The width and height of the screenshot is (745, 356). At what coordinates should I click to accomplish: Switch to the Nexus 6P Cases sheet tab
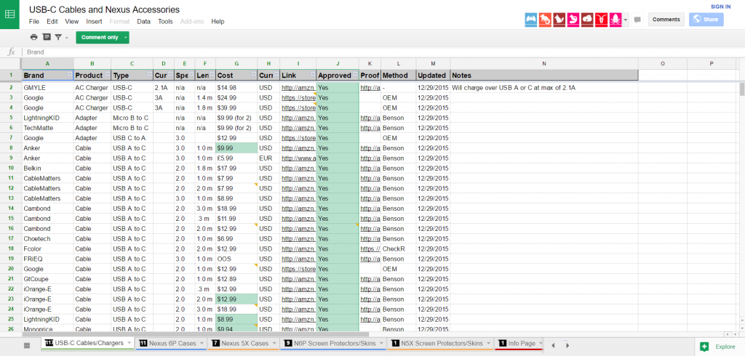click(172, 343)
